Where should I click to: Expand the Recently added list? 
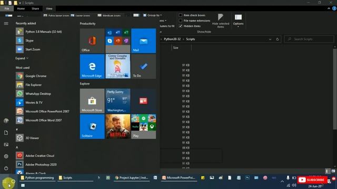click(22, 58)
